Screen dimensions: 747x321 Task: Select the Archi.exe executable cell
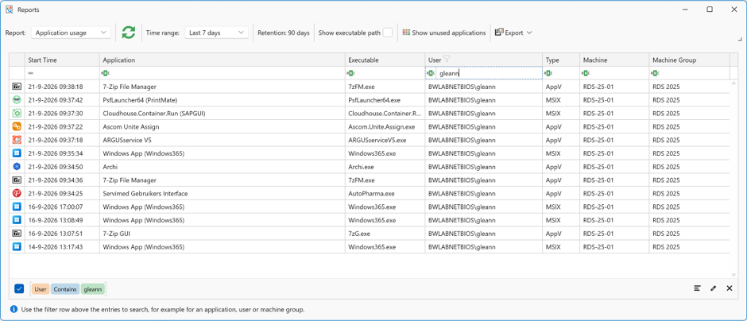[x=385, y=167]
